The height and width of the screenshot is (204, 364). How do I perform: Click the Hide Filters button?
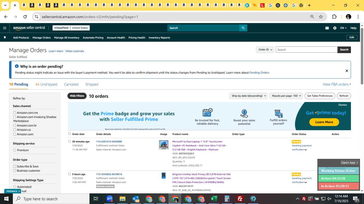77,96
